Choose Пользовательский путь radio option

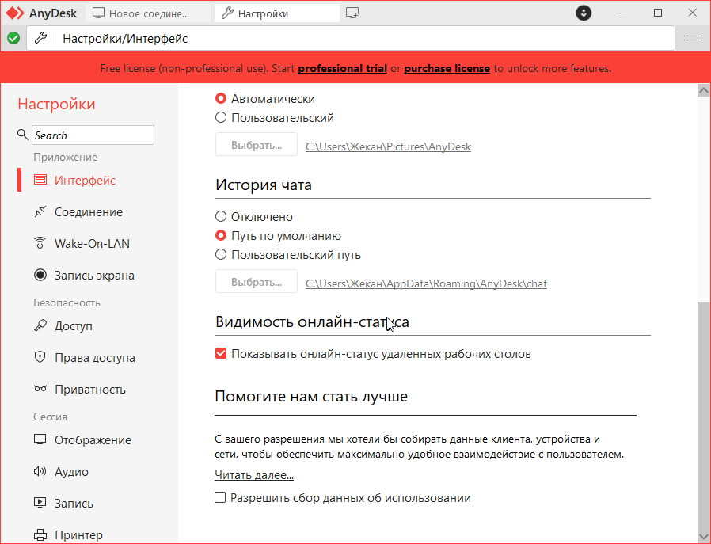(221, 255)
